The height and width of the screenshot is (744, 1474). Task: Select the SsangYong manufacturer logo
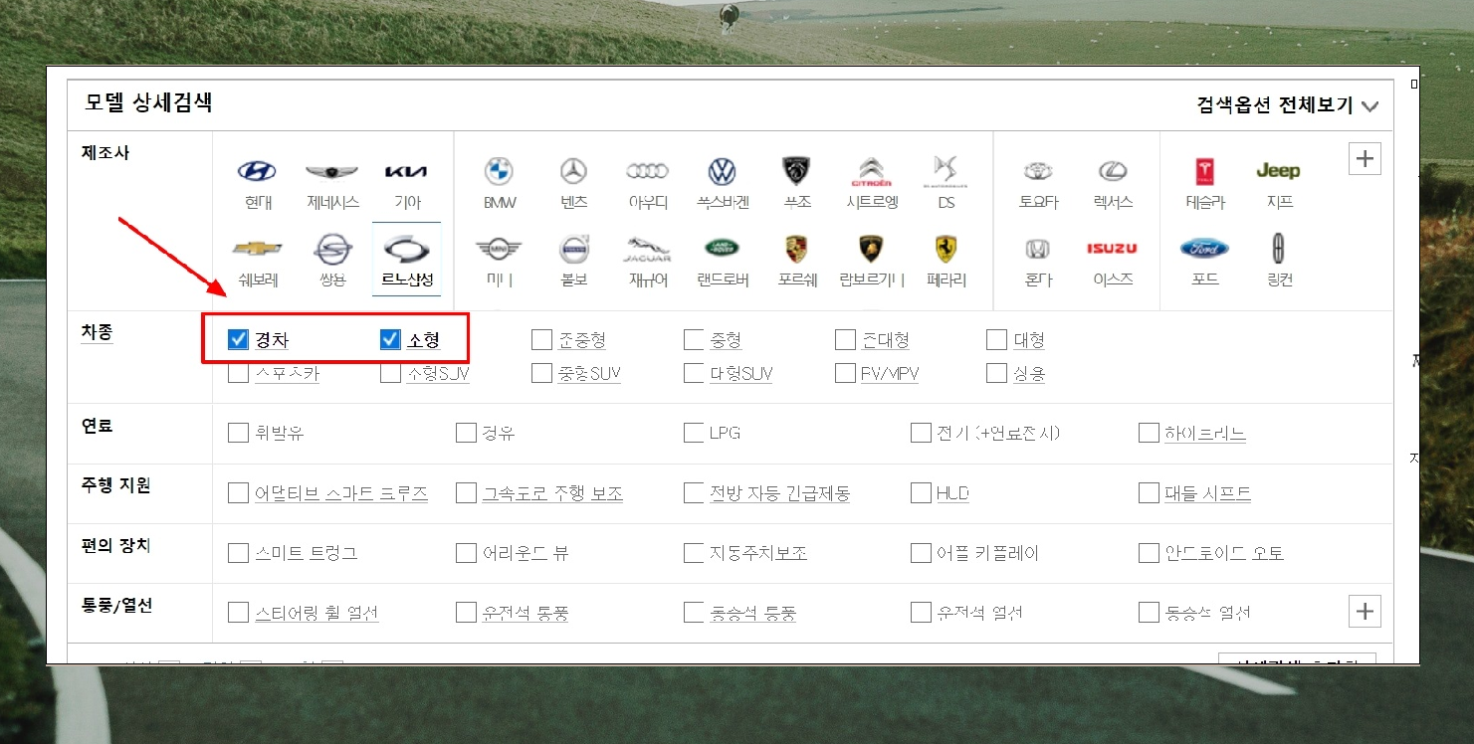(x=332, y=249)
